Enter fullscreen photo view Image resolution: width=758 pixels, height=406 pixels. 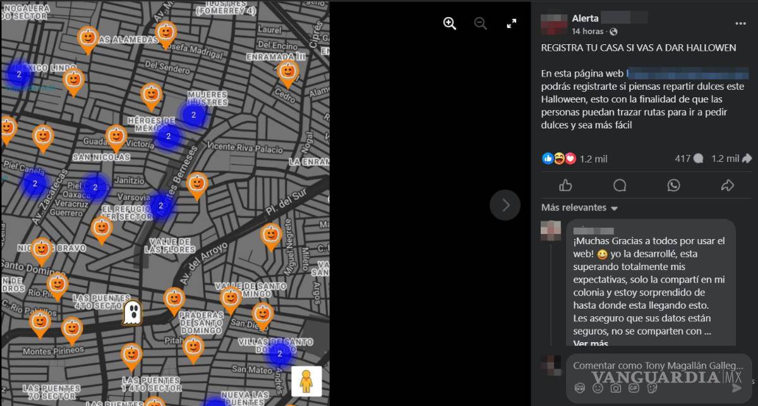pos(512,24)
